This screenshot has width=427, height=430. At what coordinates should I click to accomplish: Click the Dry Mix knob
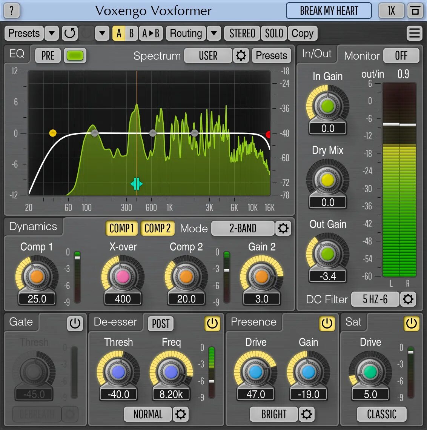click(x=327, y=180)
